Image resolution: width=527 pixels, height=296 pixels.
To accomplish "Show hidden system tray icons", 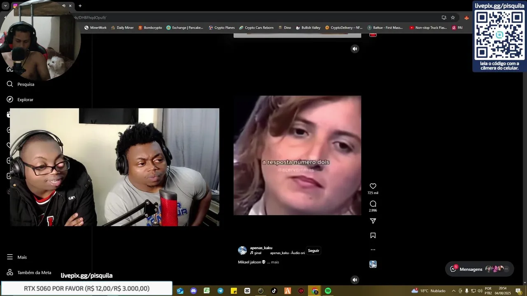I will click(454, 291).
